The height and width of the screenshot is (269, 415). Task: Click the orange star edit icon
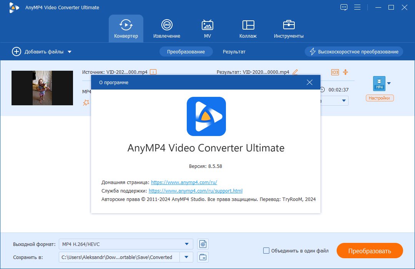[86, 103]
